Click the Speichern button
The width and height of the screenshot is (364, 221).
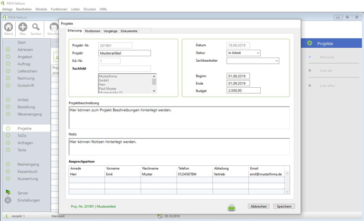[284, 206]
